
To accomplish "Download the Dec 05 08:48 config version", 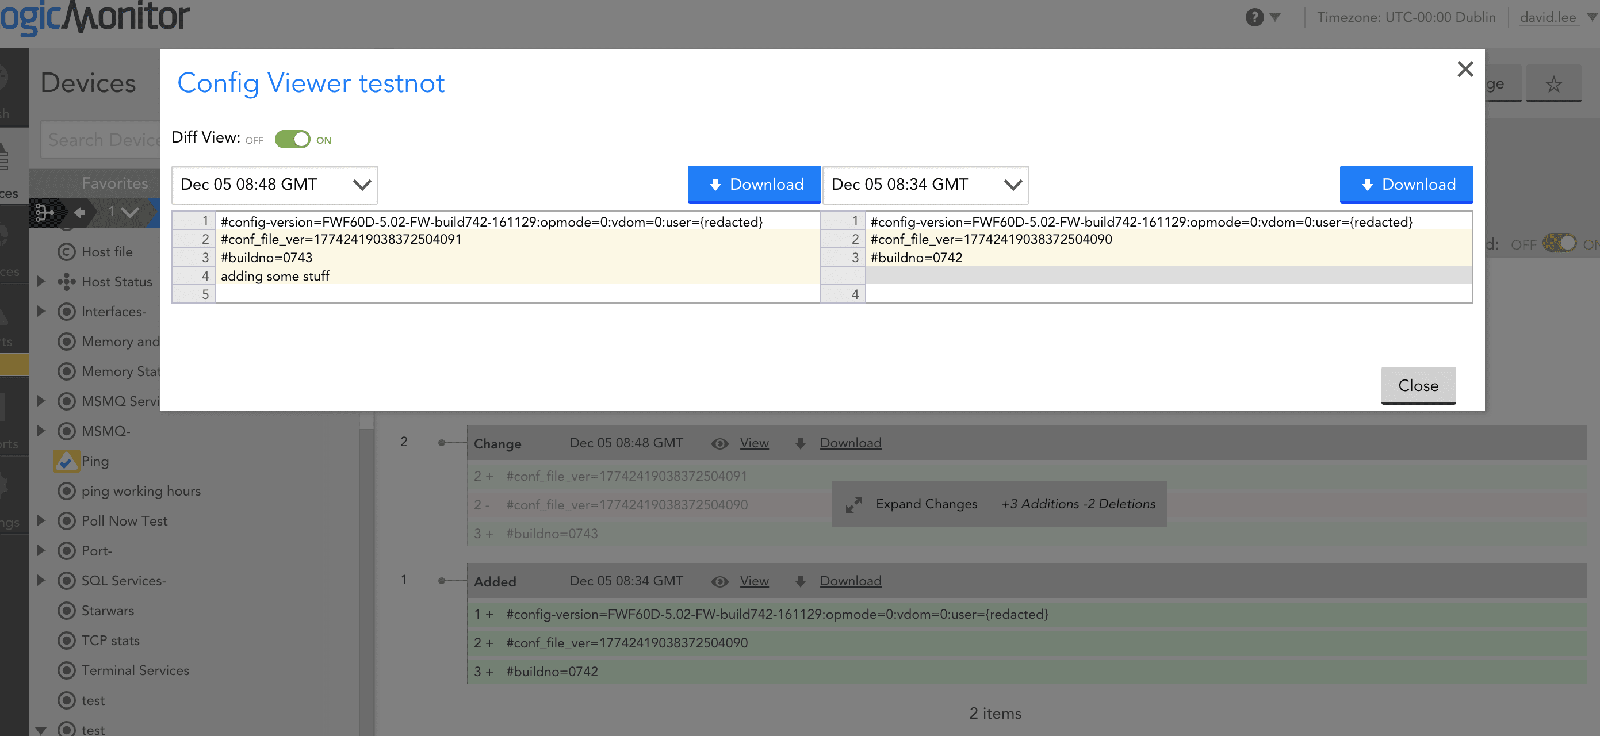I will 754,184.
